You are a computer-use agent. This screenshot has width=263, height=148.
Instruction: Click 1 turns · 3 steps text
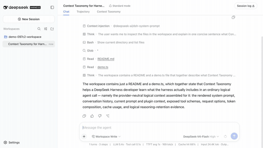click(98, 144)
